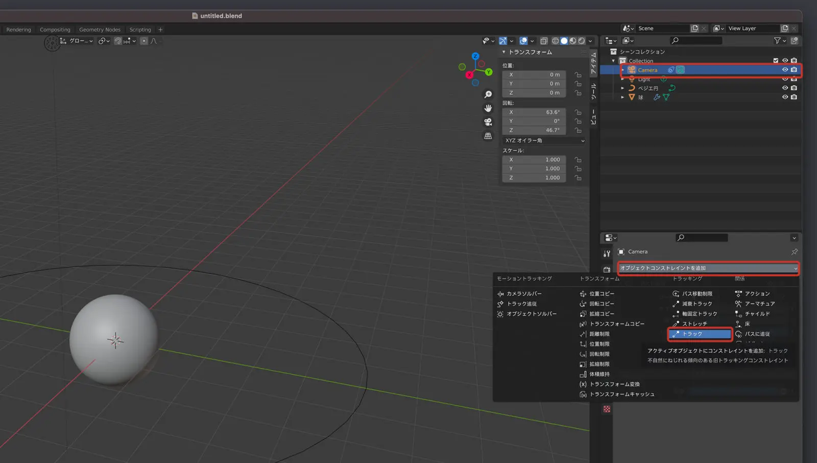Collapse the トランスフォーム panel
Viewport: 817px width, 463px height.
click(x=503, y=52)
